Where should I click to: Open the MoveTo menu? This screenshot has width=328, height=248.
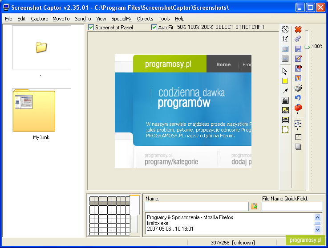coord(61,19)
